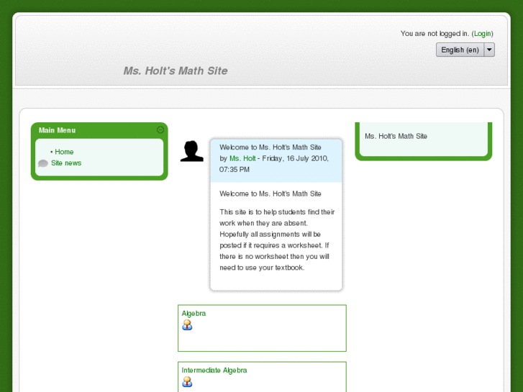Click the Main Menu block title

click(57, 130)
